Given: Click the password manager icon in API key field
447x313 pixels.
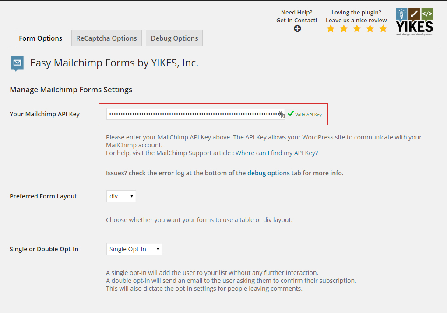Looking at the screenshot, I should click(282, 115).
